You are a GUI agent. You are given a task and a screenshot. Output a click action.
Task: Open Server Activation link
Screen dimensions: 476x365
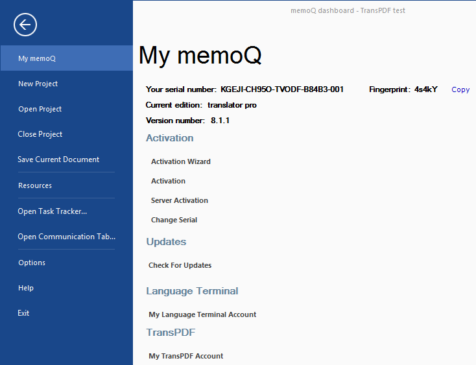pos(180,200)
